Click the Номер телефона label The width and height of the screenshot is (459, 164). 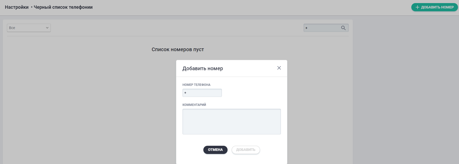[196, 85]
